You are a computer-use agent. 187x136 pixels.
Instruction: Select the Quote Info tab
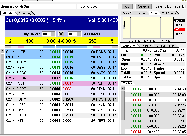coord(130,46)
